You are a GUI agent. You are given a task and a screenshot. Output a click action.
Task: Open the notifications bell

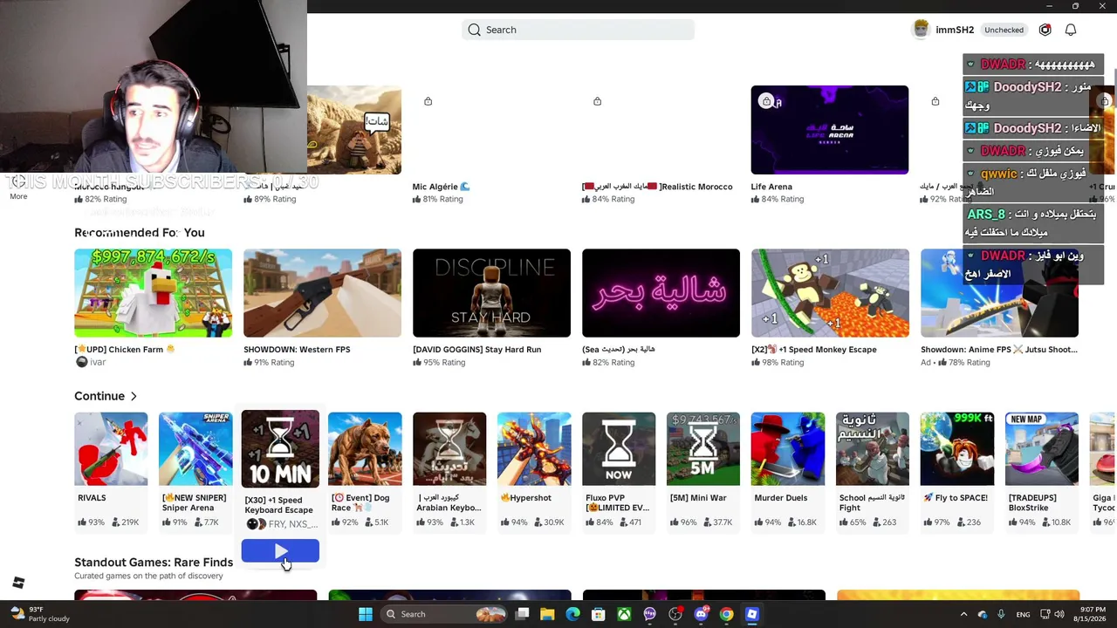click(1071, 30)
